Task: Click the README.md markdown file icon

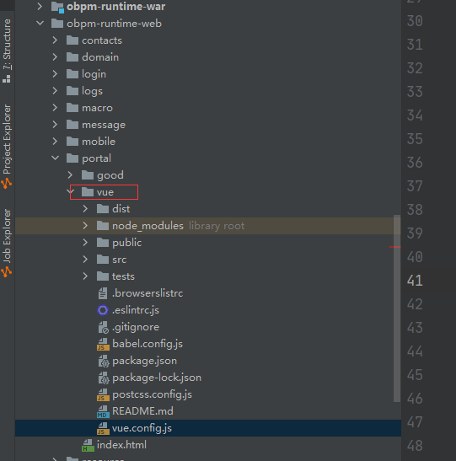Action: pos(103,411)
